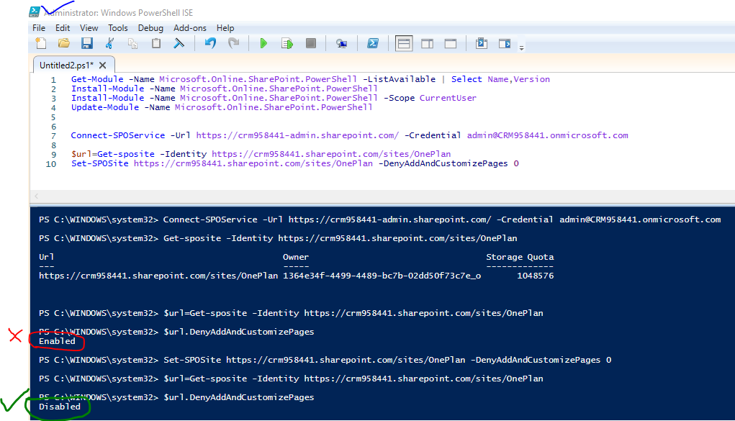Open New Remote PowerShell Tab icon

(342, 44)
